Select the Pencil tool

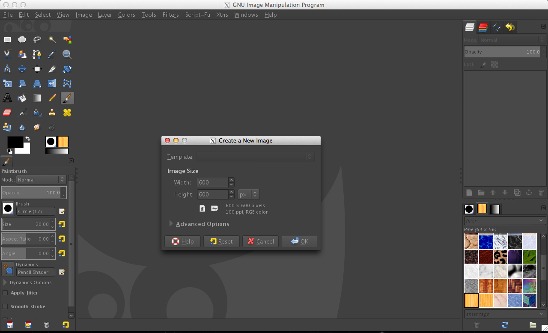click(x=52, y=98)
